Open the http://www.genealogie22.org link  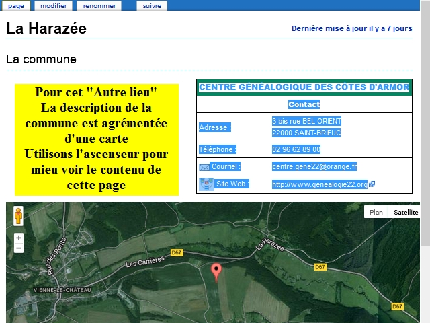click(x=320, y=184)
